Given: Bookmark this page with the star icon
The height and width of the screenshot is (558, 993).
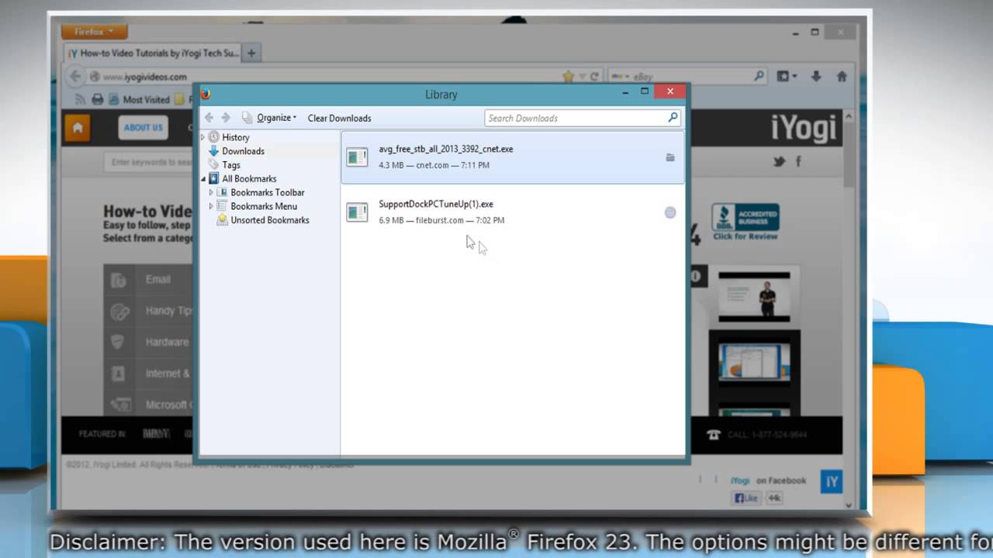Looking at the screenshot, I should [x=569, y=76].
